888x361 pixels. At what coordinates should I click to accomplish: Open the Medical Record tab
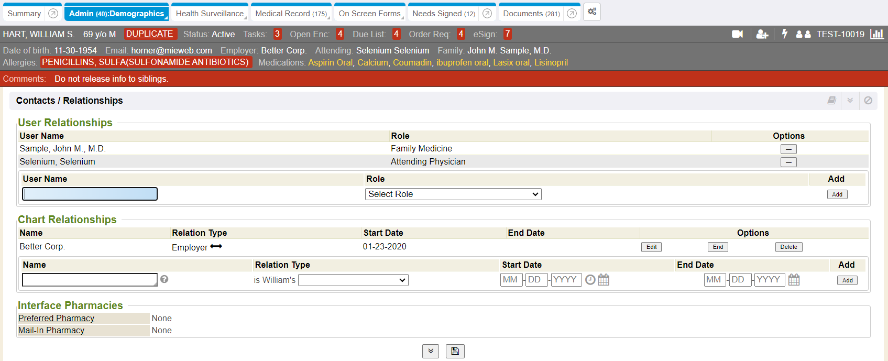pyautogui.click(x=291, y=14)
